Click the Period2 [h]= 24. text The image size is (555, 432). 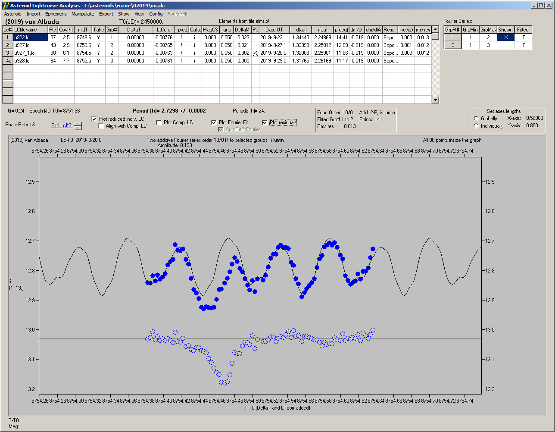249,111
